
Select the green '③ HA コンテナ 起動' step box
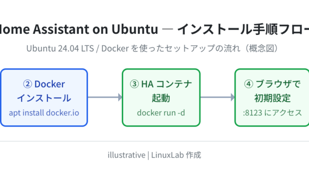(161, 98)
